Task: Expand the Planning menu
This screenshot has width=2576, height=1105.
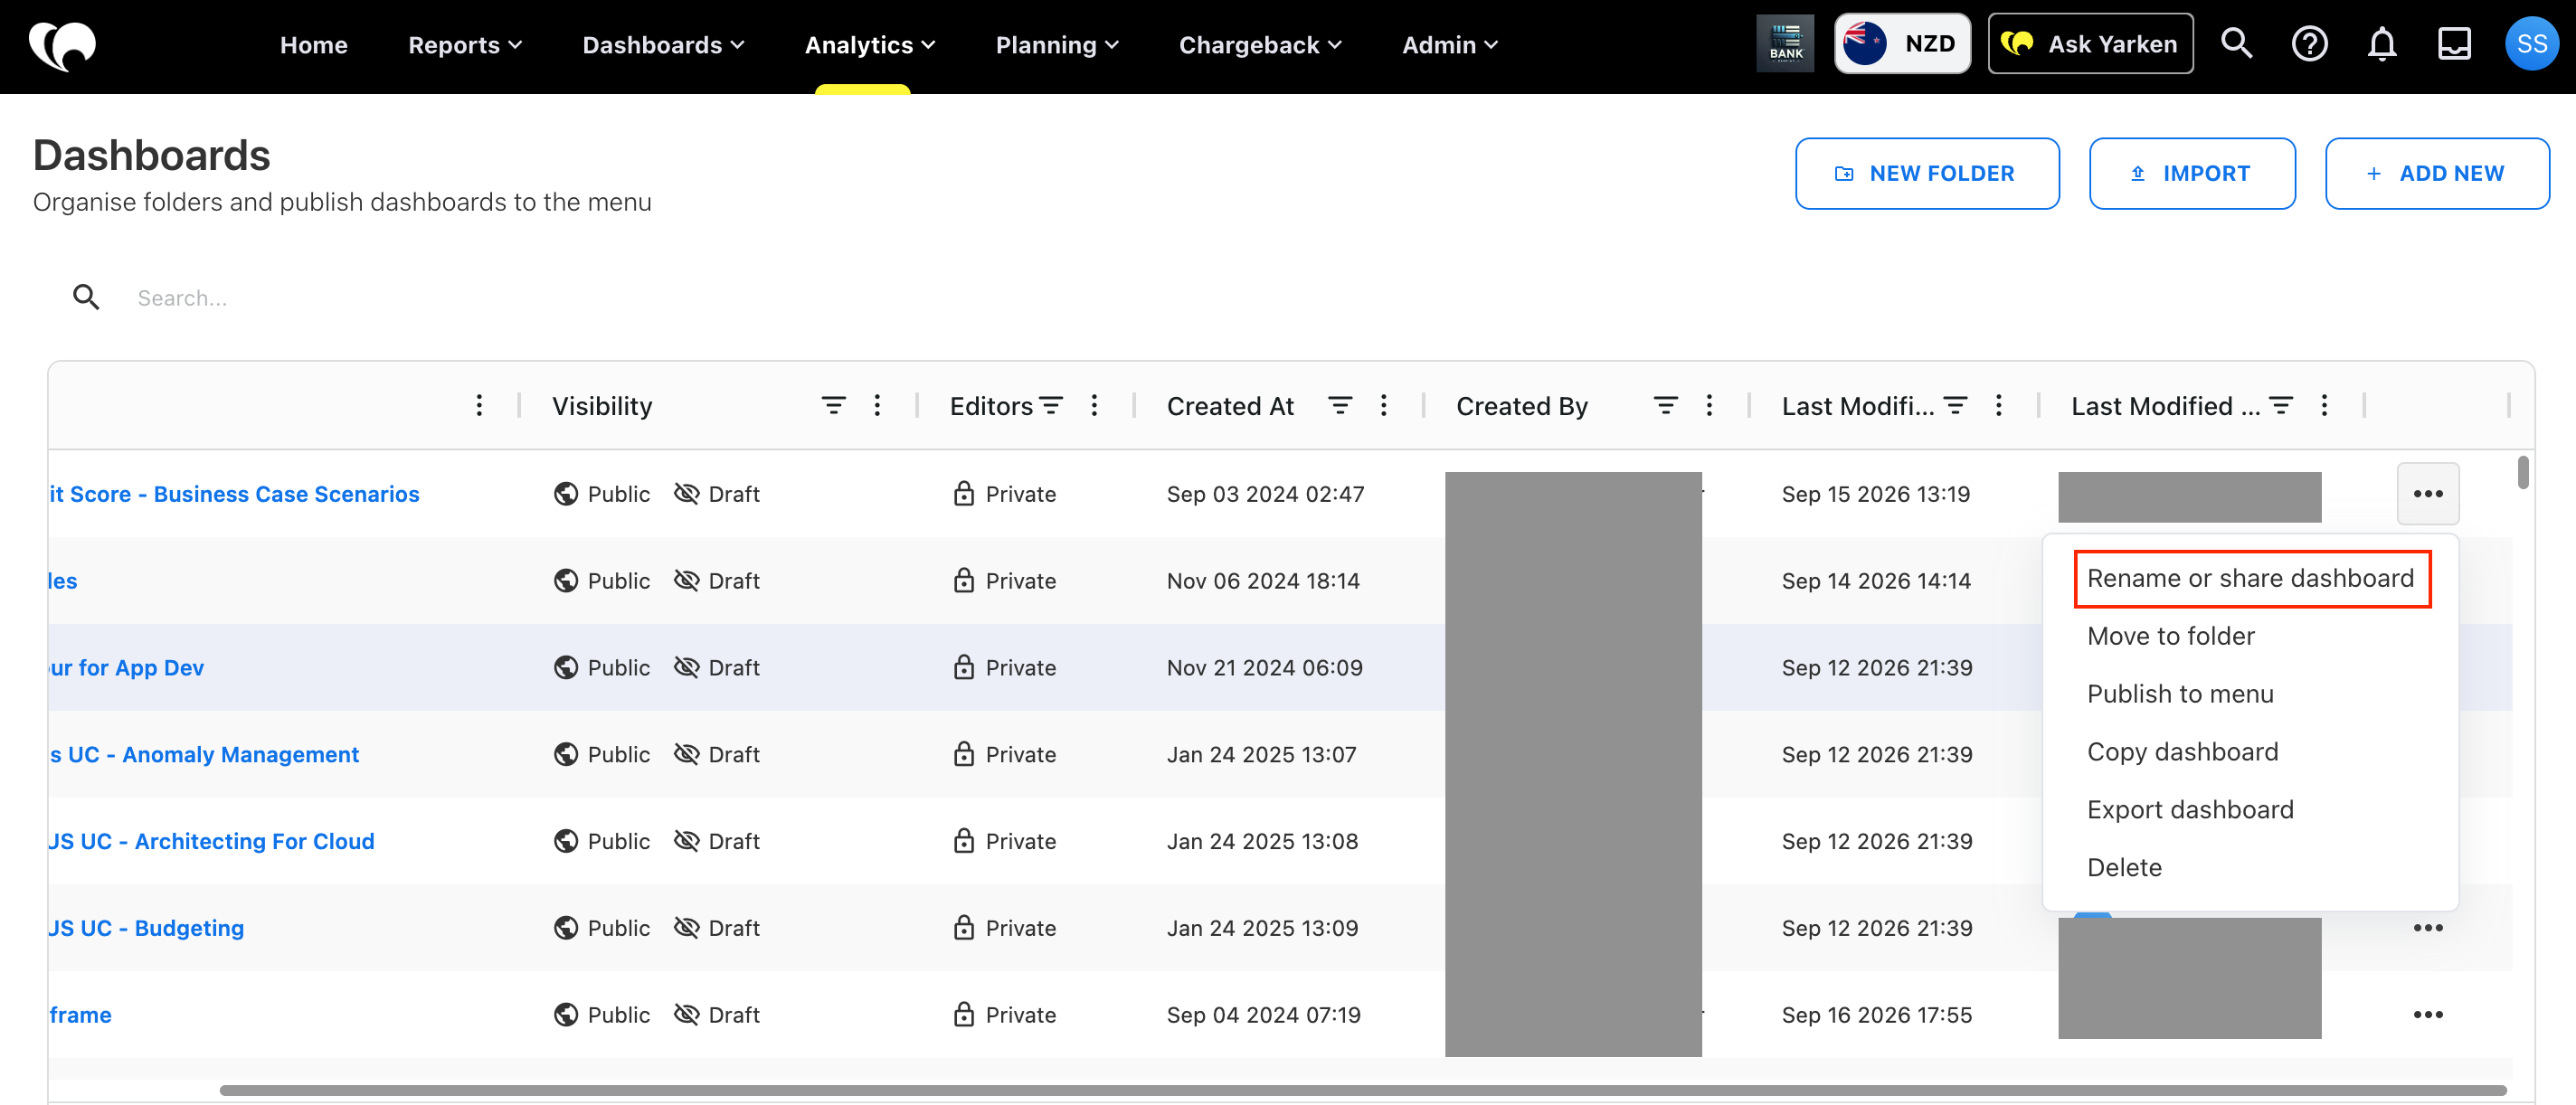Action: (1057, 45)
